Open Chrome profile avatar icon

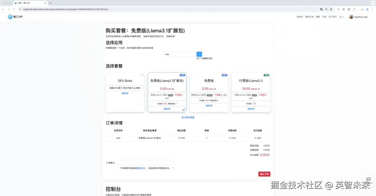point(367,9)
